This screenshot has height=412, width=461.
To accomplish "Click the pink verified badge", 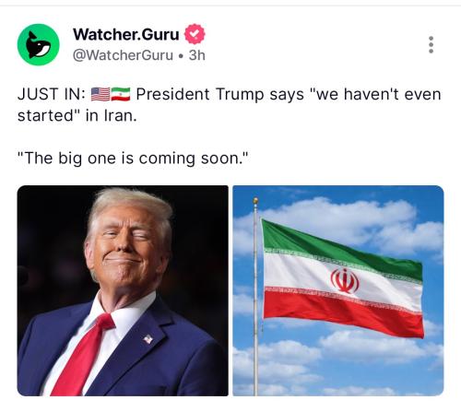I will click(195, 34).
